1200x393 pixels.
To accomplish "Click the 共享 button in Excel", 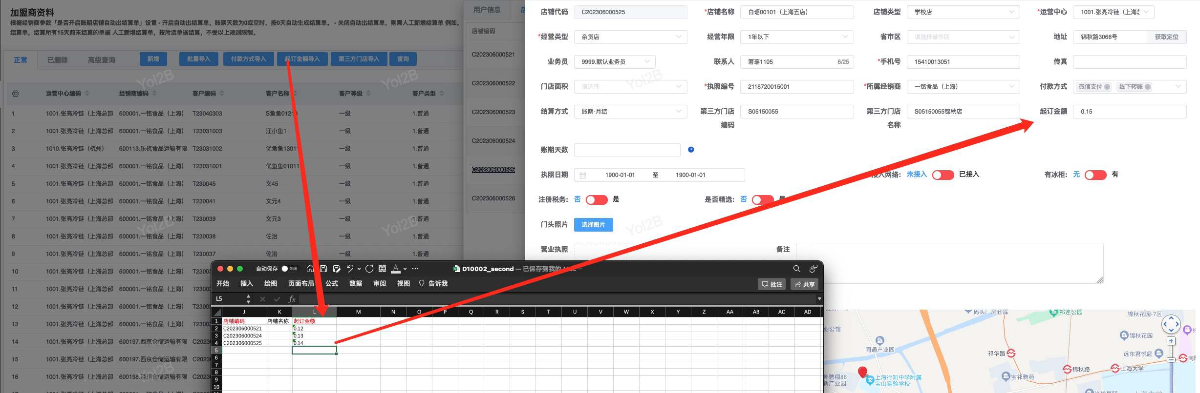I will click(x=804, y=284).
